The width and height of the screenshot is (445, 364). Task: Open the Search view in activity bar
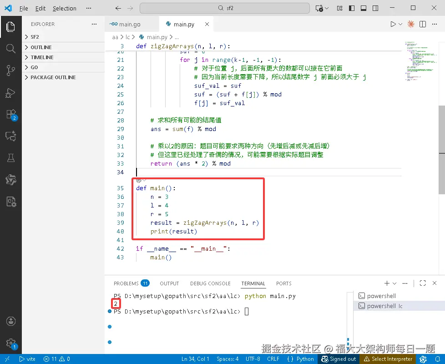click(x=10, y=49)
